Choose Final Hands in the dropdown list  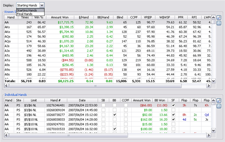coord(30,14)
